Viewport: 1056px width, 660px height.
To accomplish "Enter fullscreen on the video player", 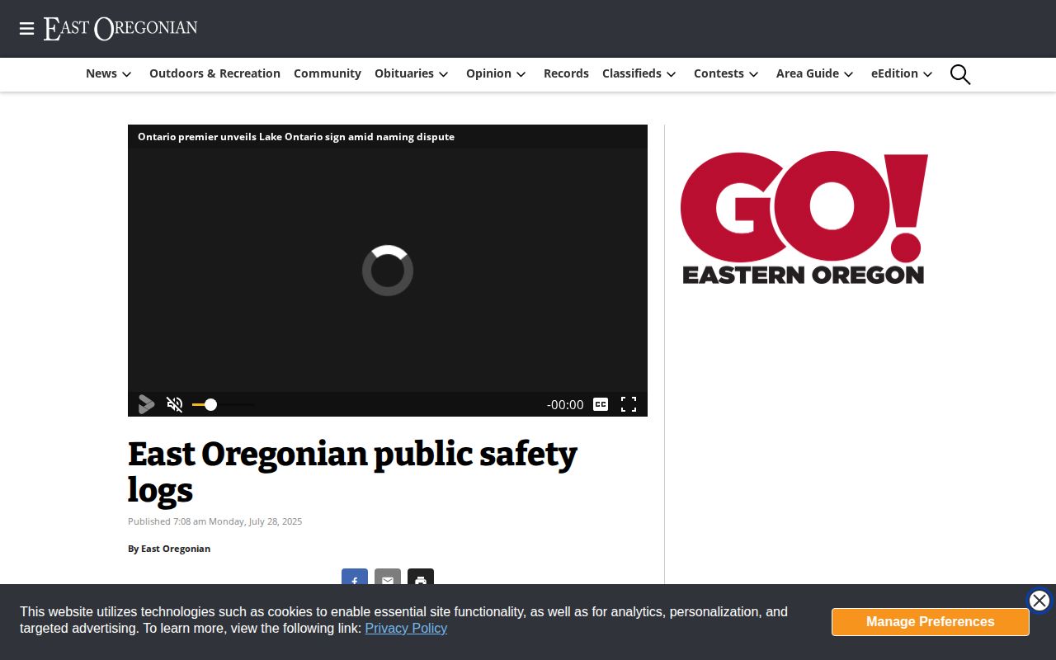I will [x=629, y=404].
